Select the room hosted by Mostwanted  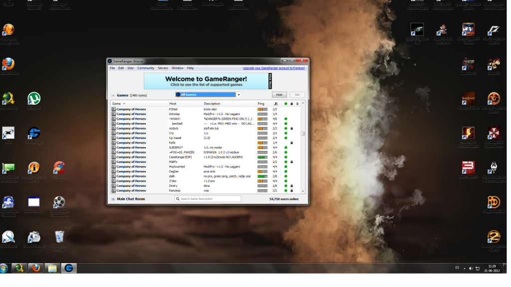tap(205, 166)
